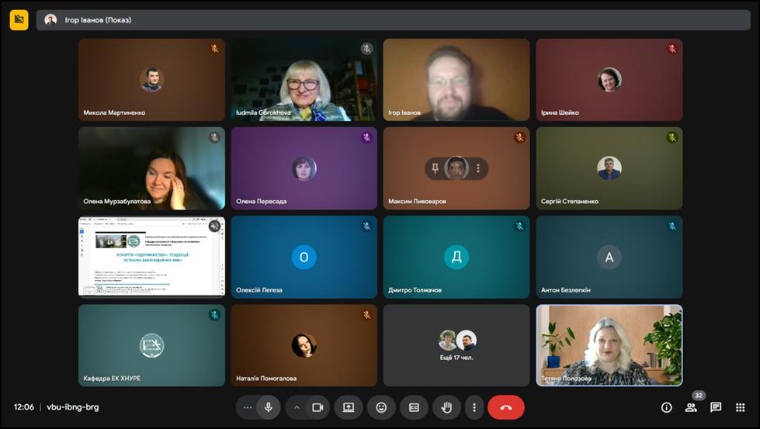Leave the call with red hang-up button
The image size is (760, 429).
[x=505, y=407]
